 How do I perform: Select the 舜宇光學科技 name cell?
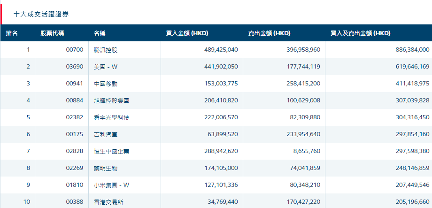[x=111, y=117]
